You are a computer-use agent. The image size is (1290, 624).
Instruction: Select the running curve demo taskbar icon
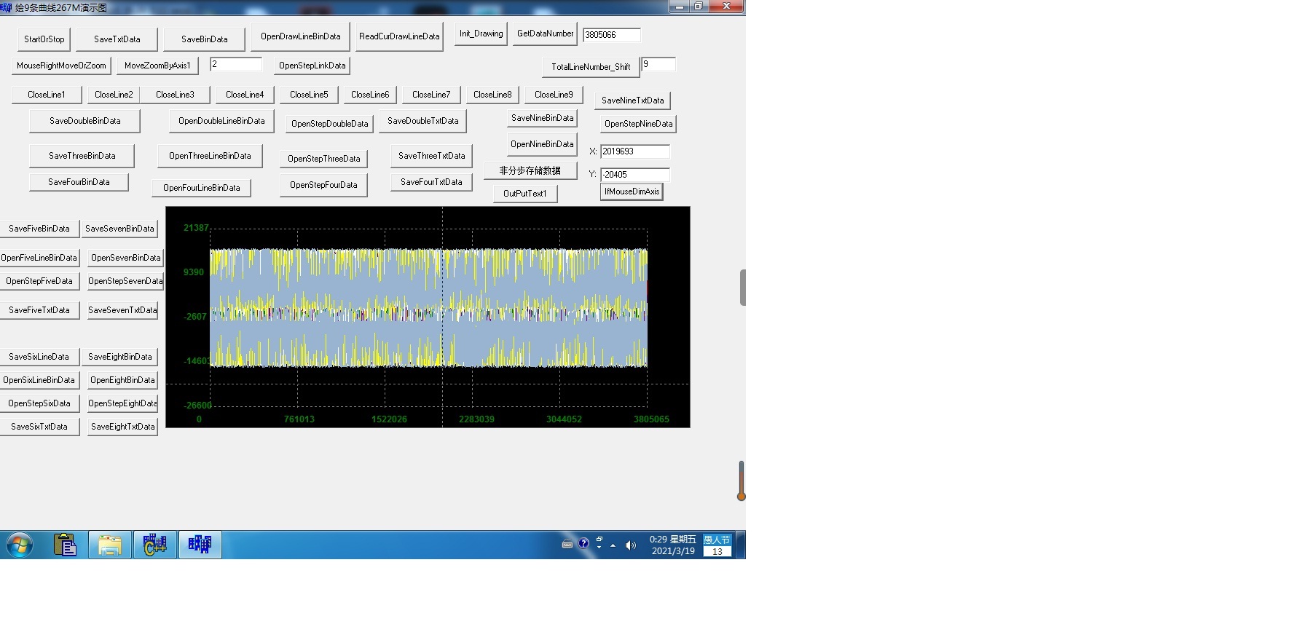200,545
